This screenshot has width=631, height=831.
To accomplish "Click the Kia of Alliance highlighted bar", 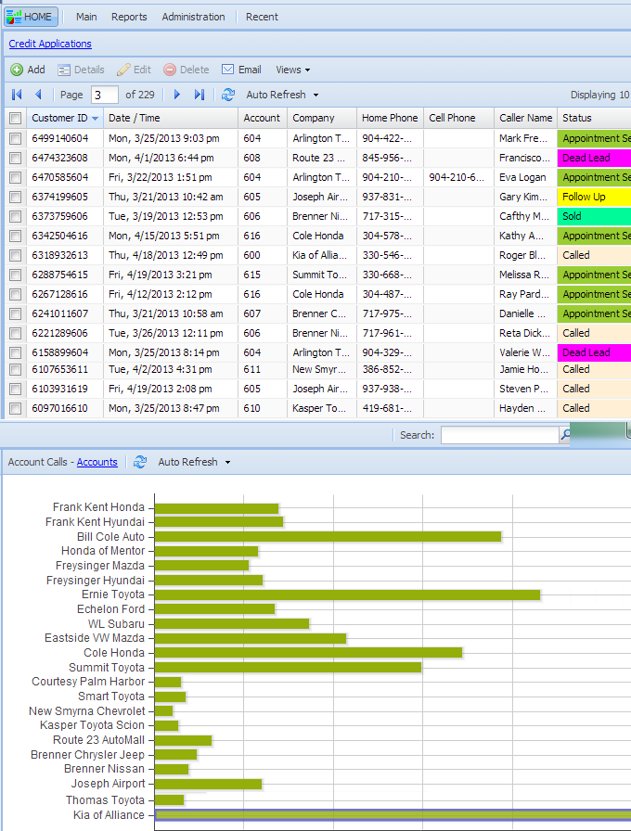I will pos(393,815).
